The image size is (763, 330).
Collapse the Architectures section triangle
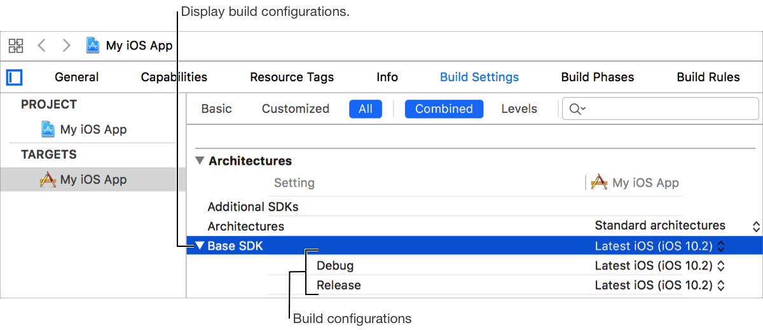point(200,161)
